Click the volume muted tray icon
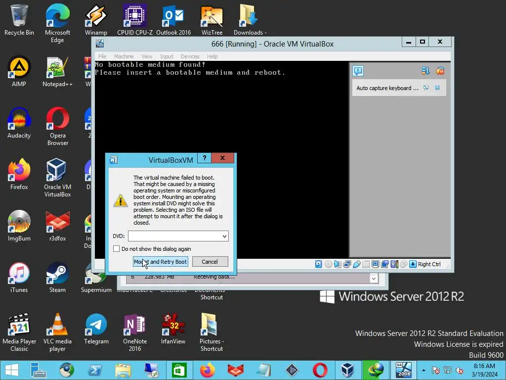Screen dimensions: 506x380 pyautogui.click(x=460, y=370)
